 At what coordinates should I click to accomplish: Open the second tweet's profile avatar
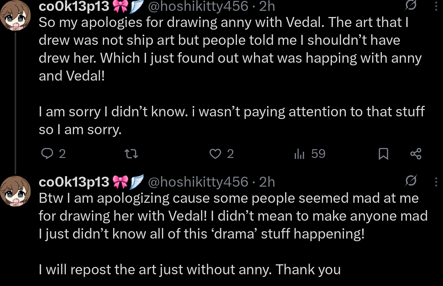tap(15, 191)
